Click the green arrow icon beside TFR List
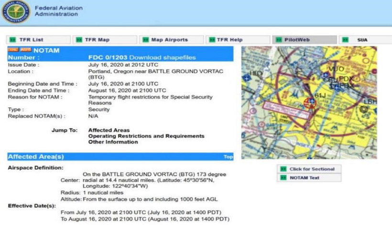 [x=13, y=40]
